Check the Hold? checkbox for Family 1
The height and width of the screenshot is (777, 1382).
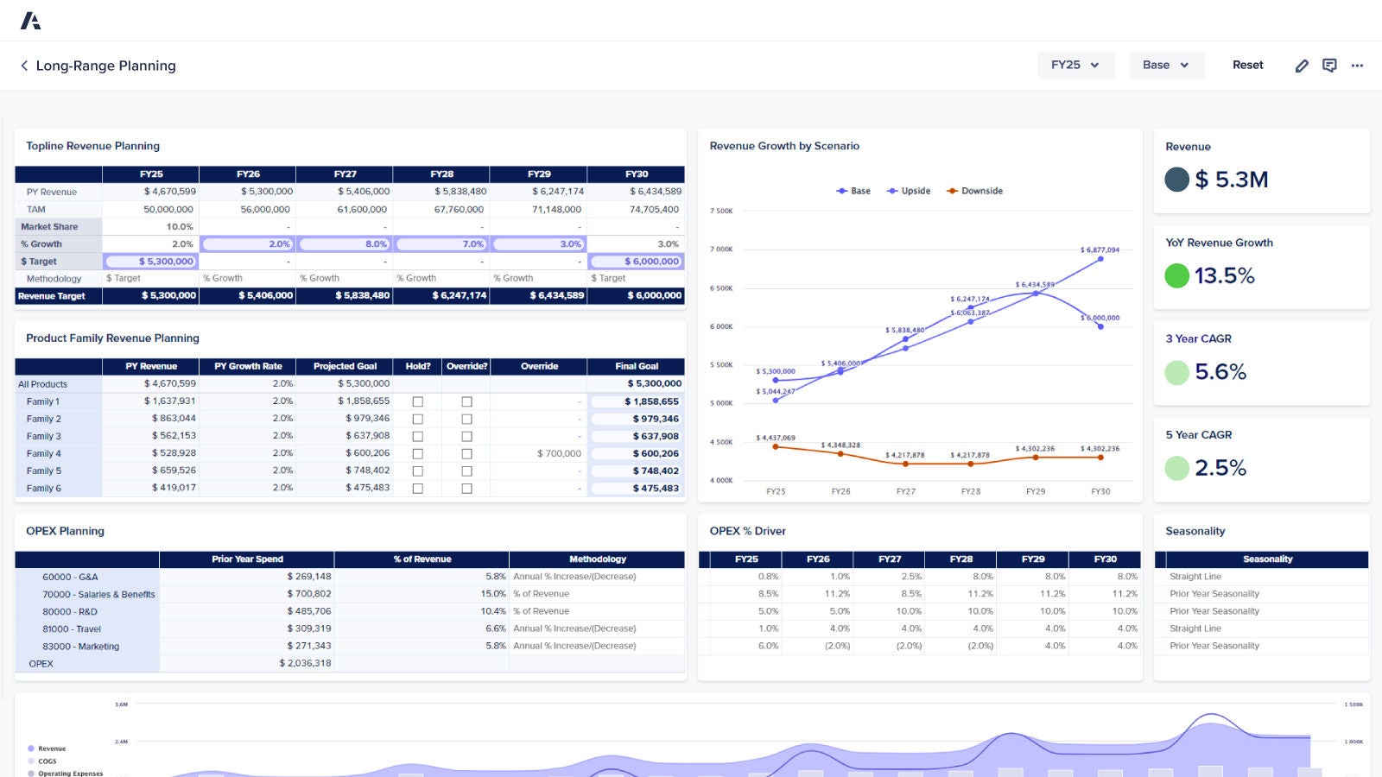418,401
